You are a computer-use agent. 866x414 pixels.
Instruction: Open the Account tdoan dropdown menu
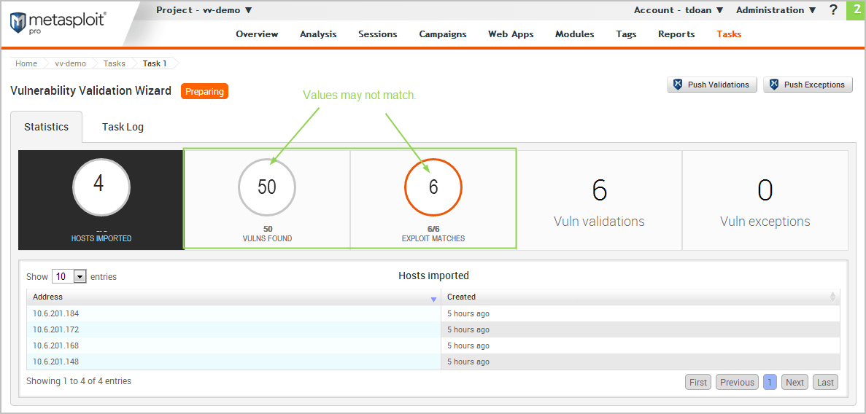(679, 10)
